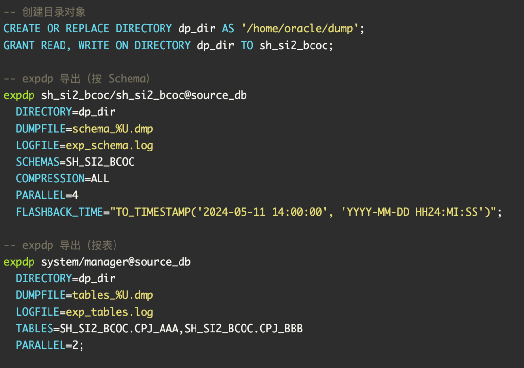The height and width of the screenshot is (368, 524).
Task: Click system/manager@source_db connection text
Action: [x=116, y=262]
